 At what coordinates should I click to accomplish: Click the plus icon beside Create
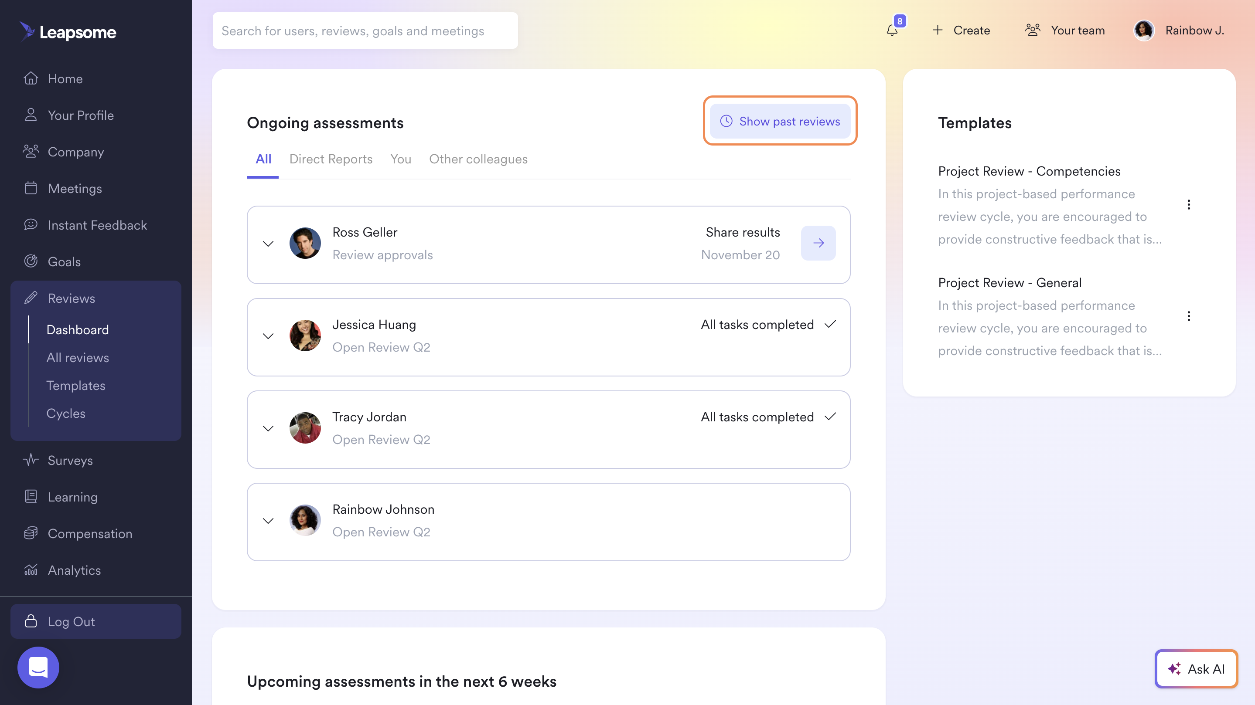938,30
